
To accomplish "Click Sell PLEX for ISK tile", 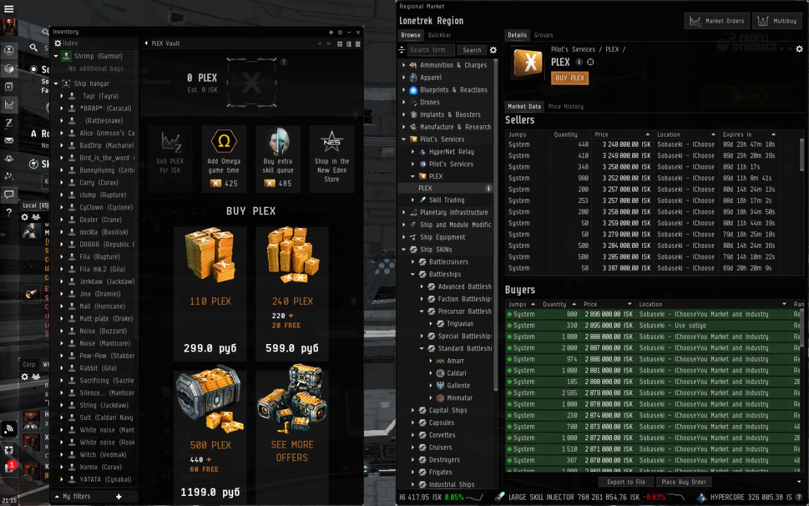I will pos(170,159).
